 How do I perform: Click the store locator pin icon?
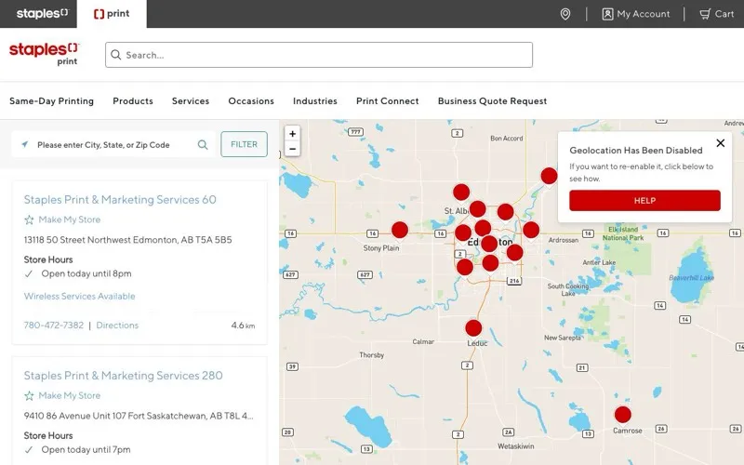(565, 14)
